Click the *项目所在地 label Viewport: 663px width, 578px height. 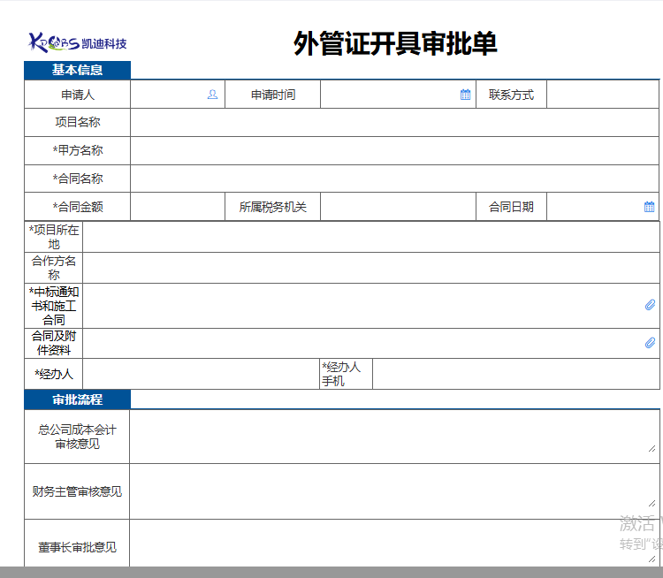coord(54,237)
